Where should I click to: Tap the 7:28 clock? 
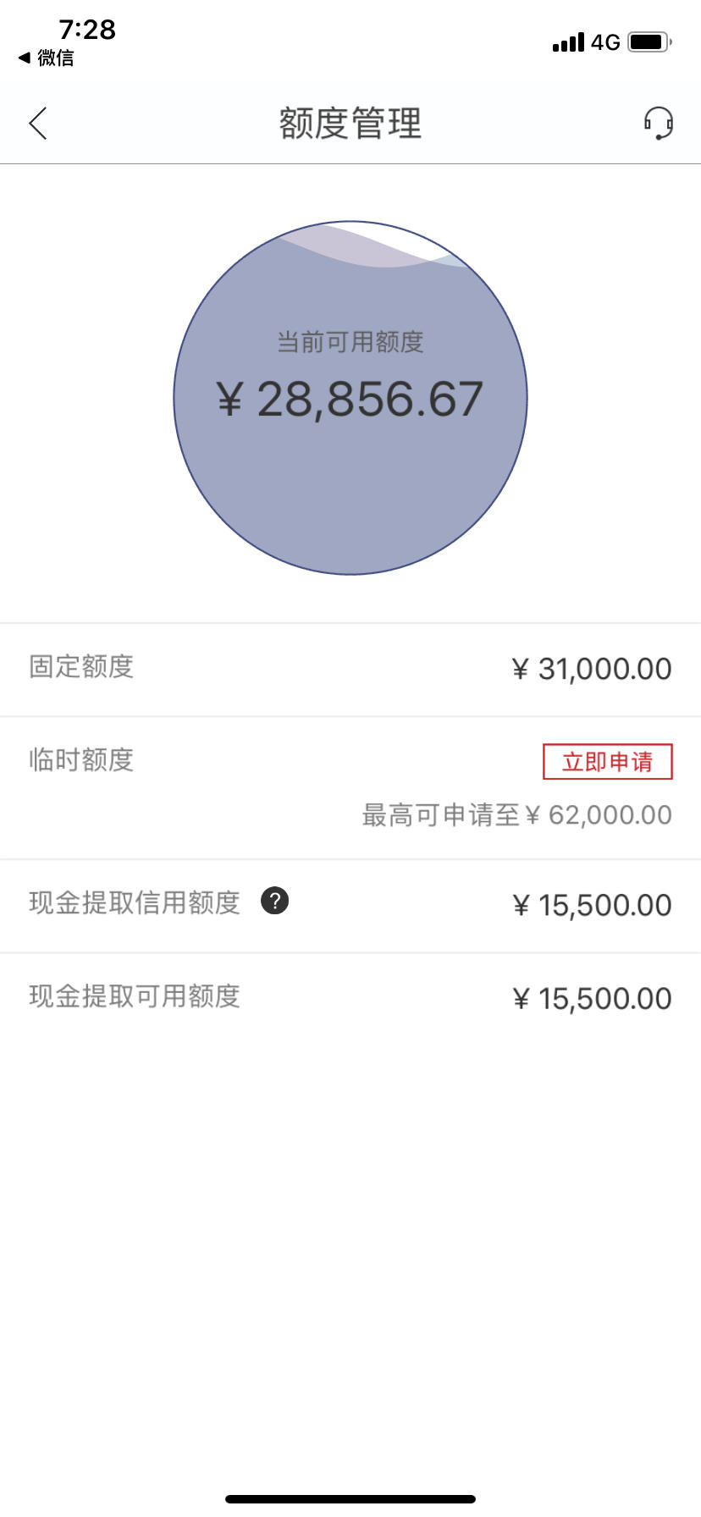[87, 30]
